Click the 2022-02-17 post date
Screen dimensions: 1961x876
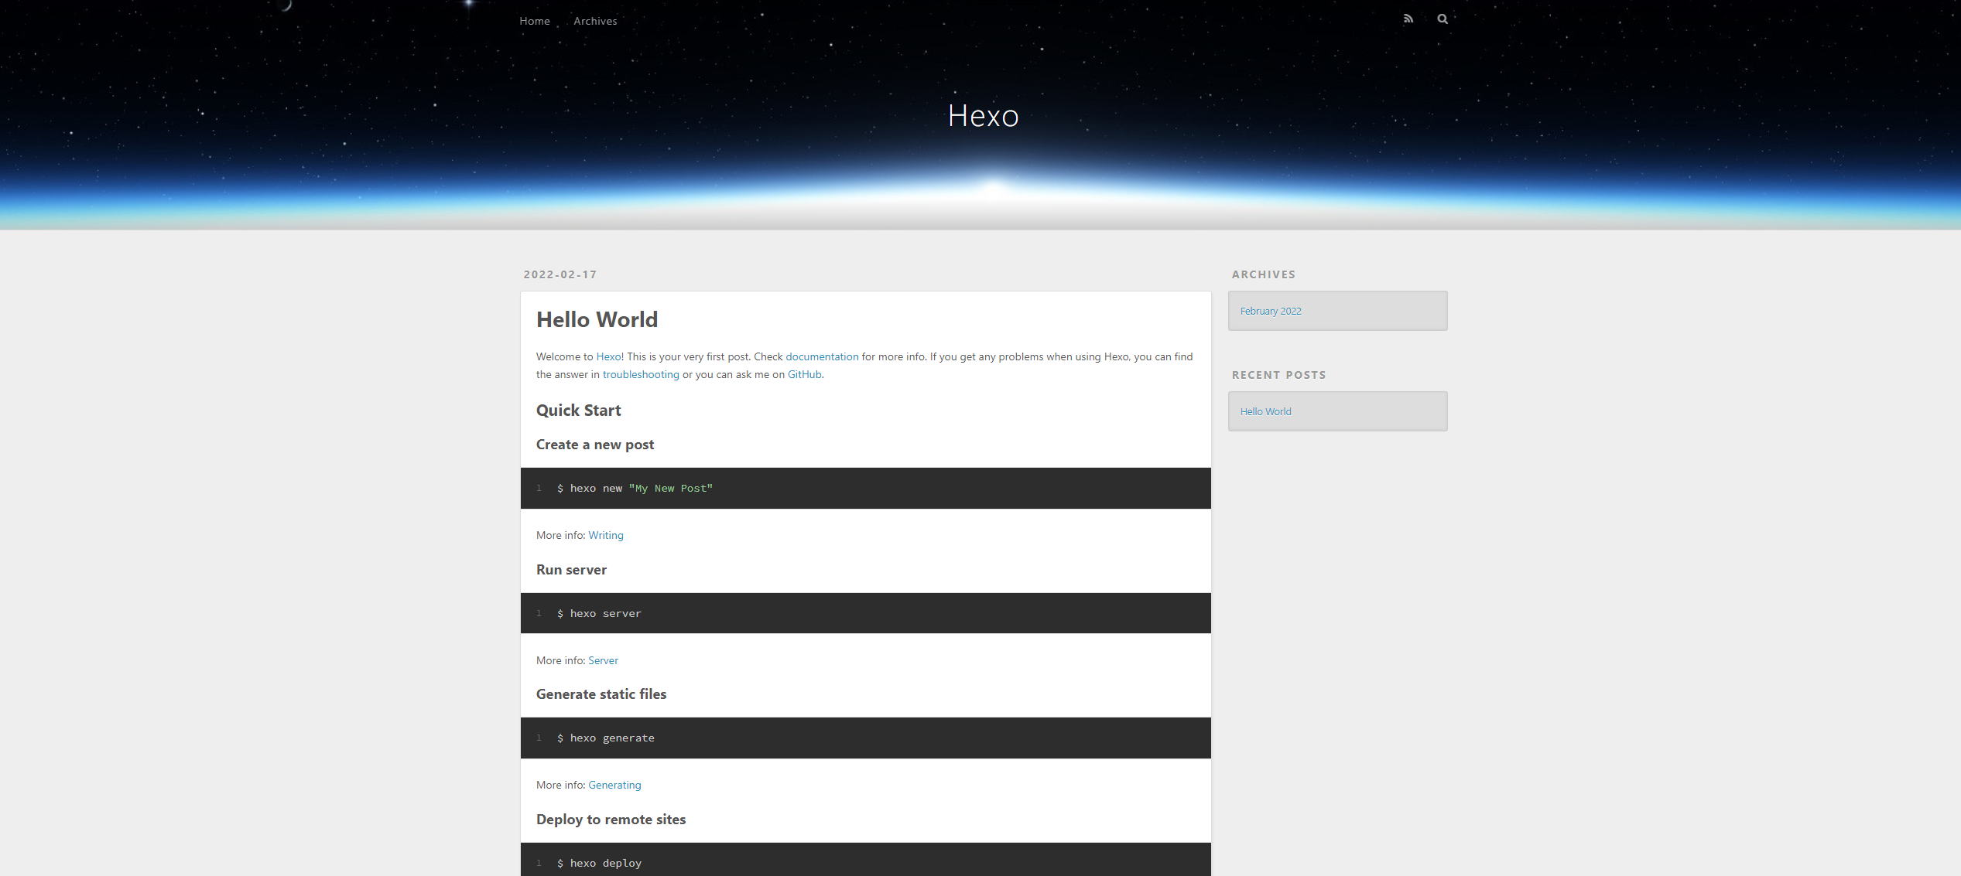[560, 274]
